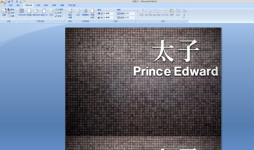
Task: Open the 页面颜色 (Page Color) palette
Action: point(85,13)
